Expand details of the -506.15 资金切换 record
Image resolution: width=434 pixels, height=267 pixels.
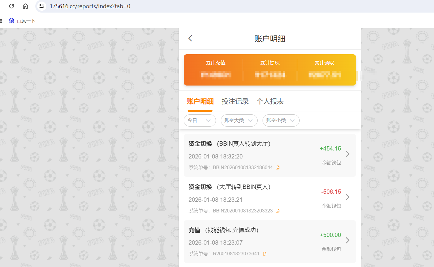348,197
